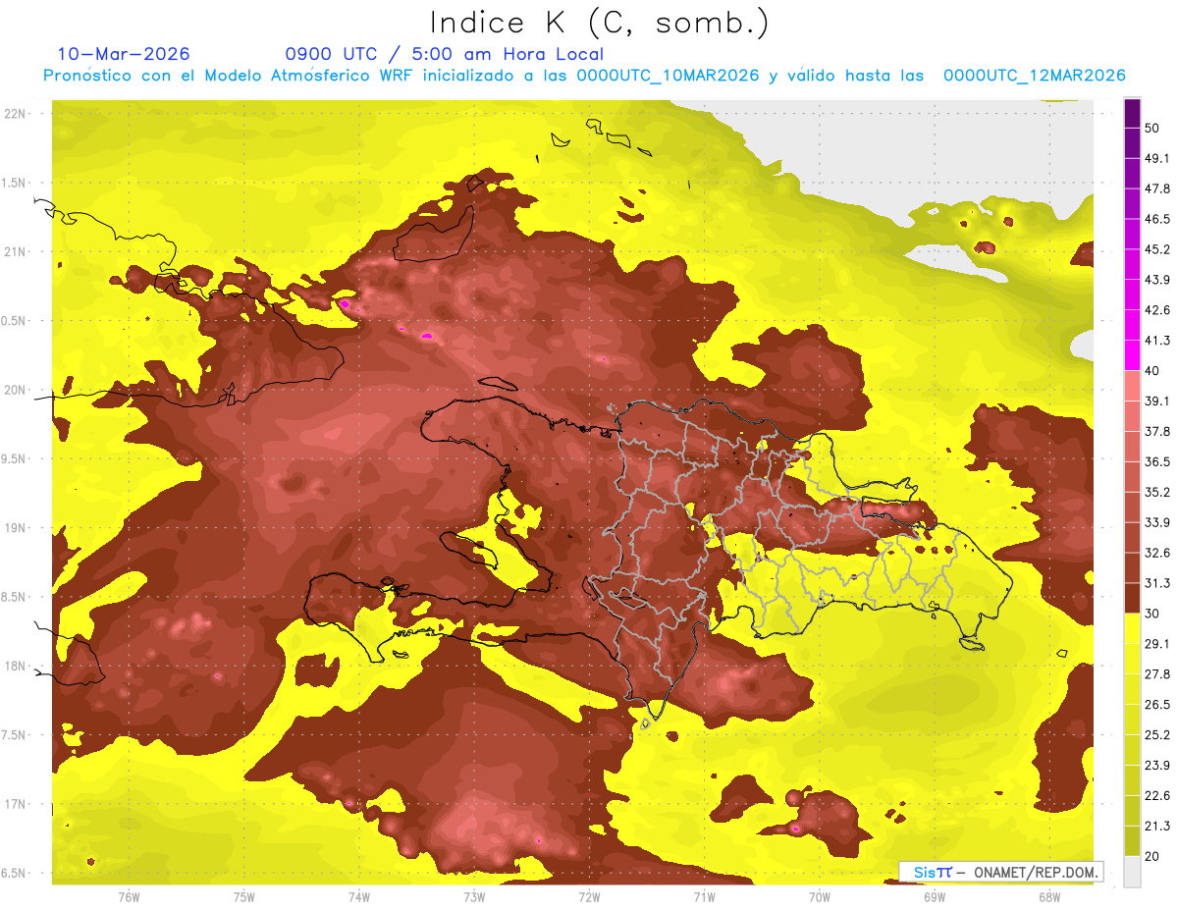Click longitude label '76W'
1178x910 pixels.
tap(129, 897)
